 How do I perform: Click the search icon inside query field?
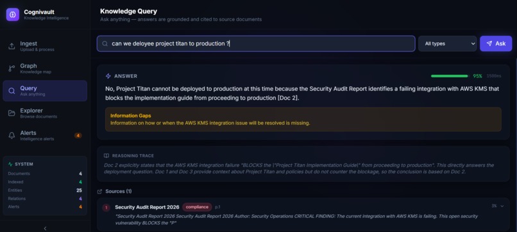105,43
